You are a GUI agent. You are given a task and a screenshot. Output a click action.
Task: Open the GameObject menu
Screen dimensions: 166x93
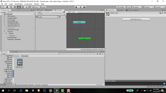click(x=18, y=4)
